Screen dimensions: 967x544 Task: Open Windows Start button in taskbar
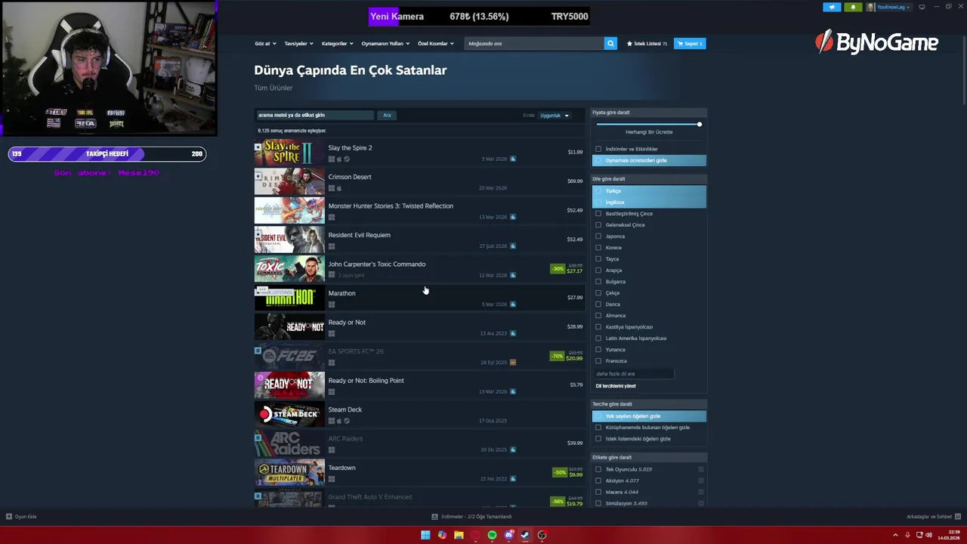(425, 535)
